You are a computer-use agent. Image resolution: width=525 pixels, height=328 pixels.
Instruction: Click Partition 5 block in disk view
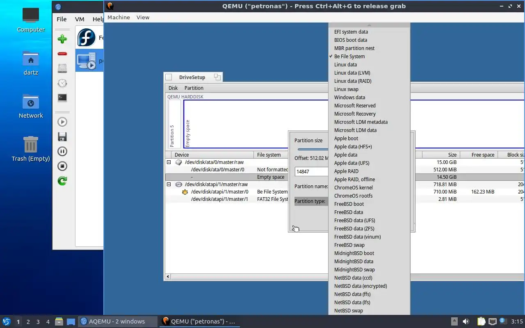pos(174,124)
